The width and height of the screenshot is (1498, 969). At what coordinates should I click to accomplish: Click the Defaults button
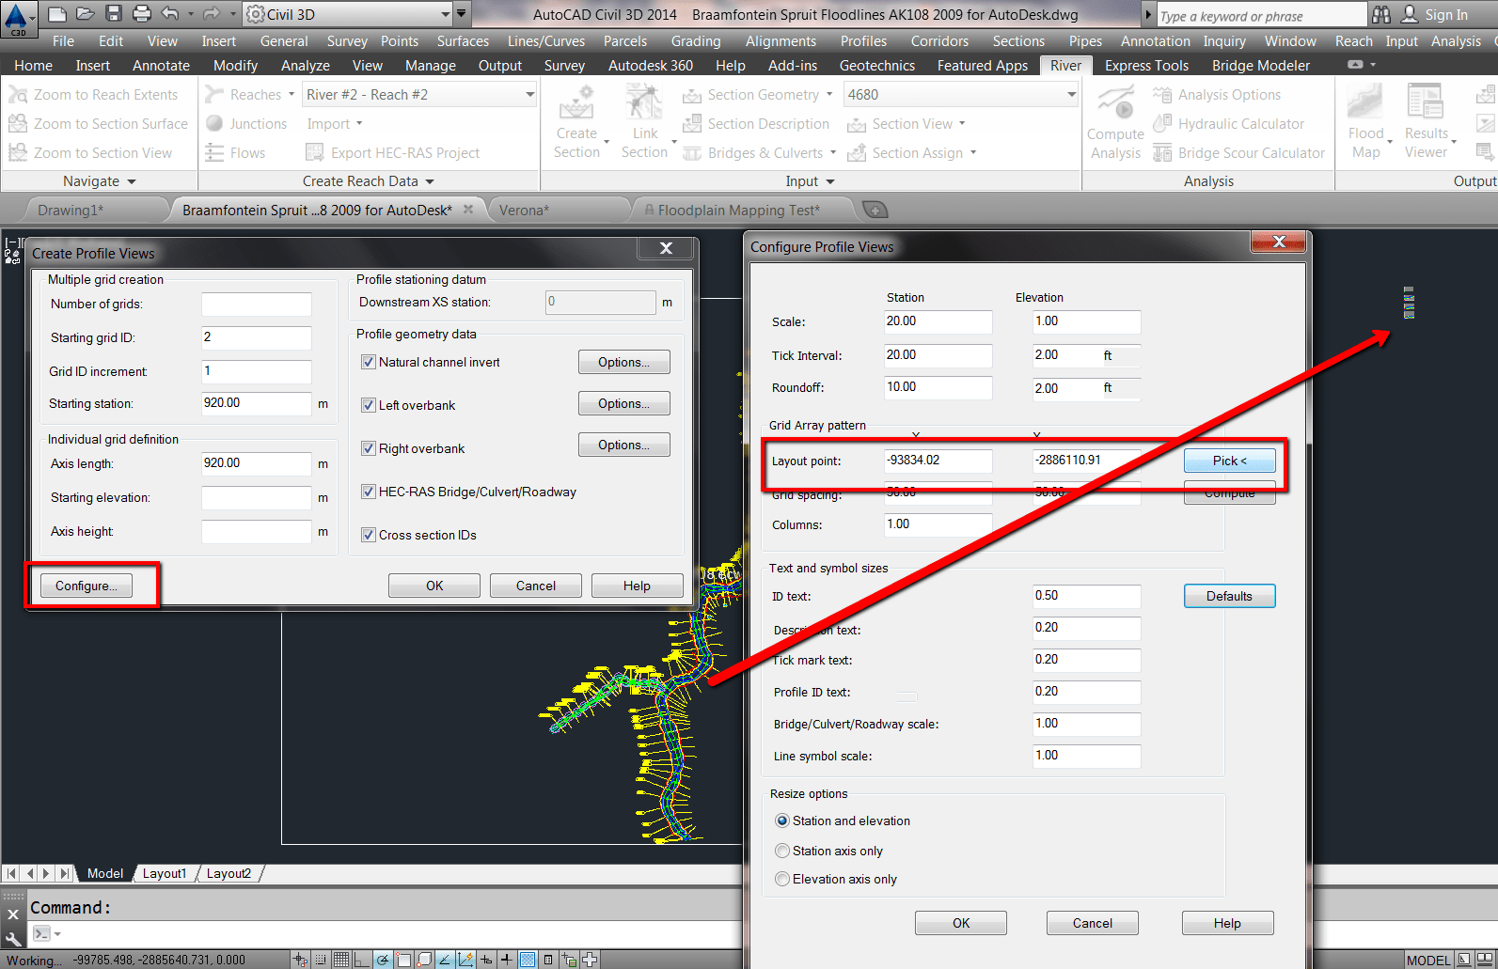tap(1229, 596)
